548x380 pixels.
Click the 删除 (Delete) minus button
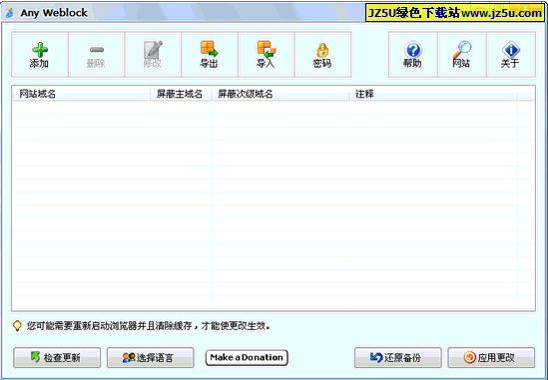coord(97,55)
